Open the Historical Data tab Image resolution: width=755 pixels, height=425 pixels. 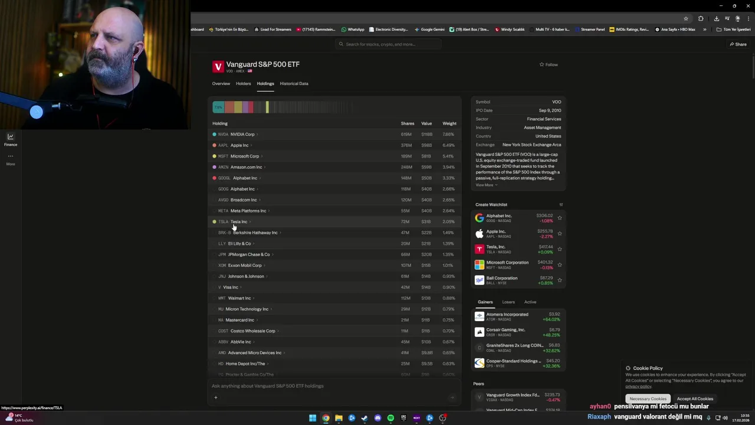tap(294, 84)
